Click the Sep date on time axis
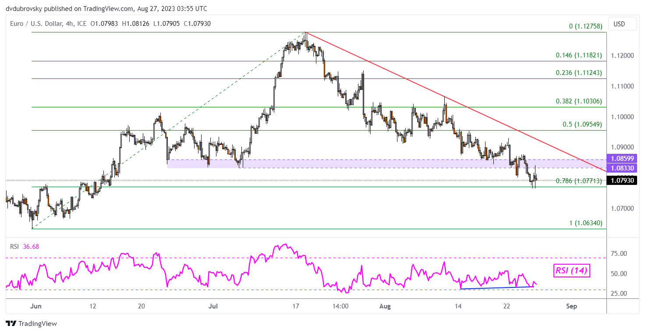 point(571,306)
